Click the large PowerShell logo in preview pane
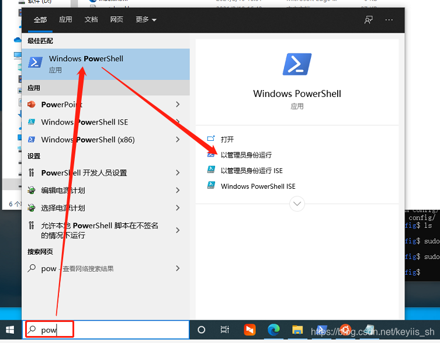The width and height of the screenshot is (440, 343). click(x=297, y=64)
